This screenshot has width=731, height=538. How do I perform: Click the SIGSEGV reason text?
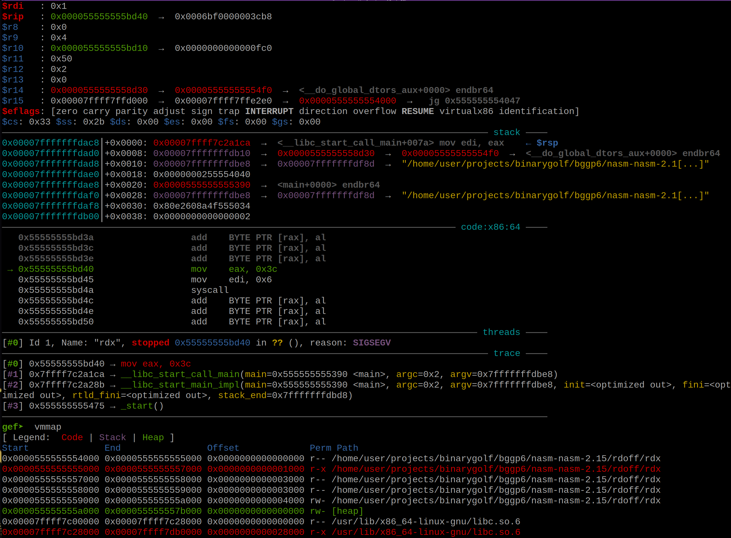tap(371, 343)
